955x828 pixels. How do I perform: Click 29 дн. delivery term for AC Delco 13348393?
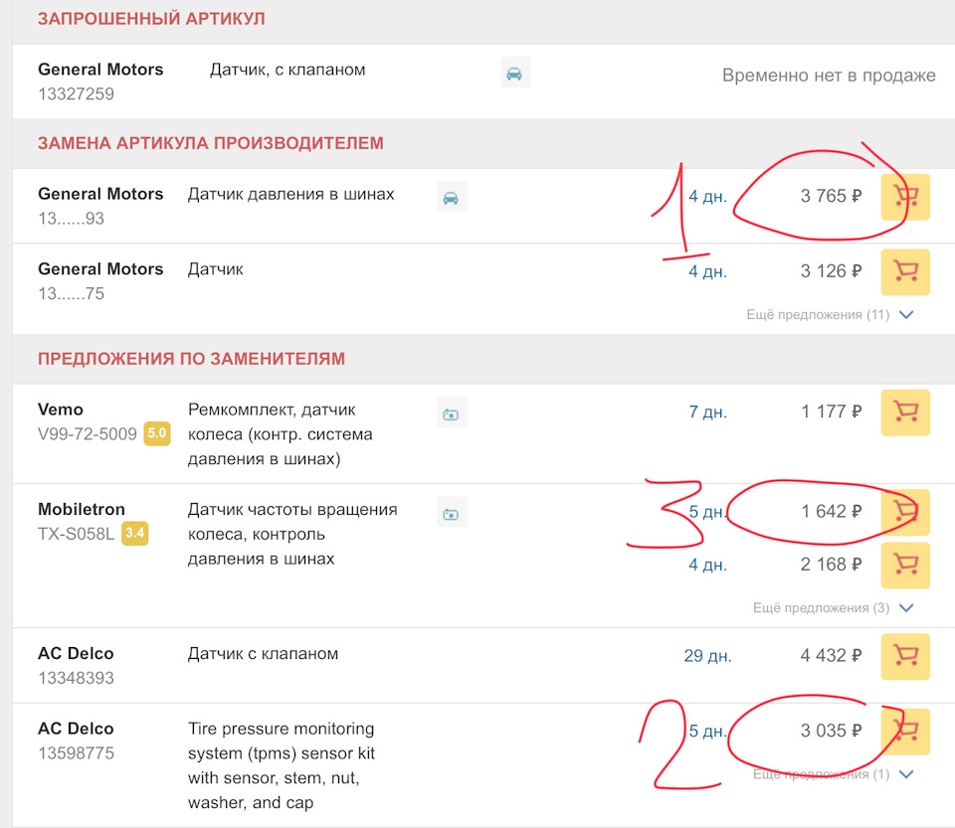pos(709,656)
